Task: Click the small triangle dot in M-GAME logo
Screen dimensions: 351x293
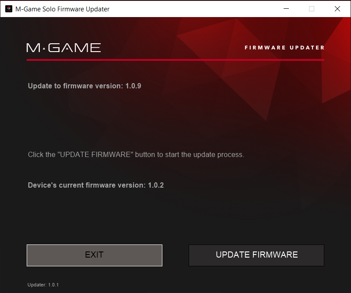Action: click(44, 49)
